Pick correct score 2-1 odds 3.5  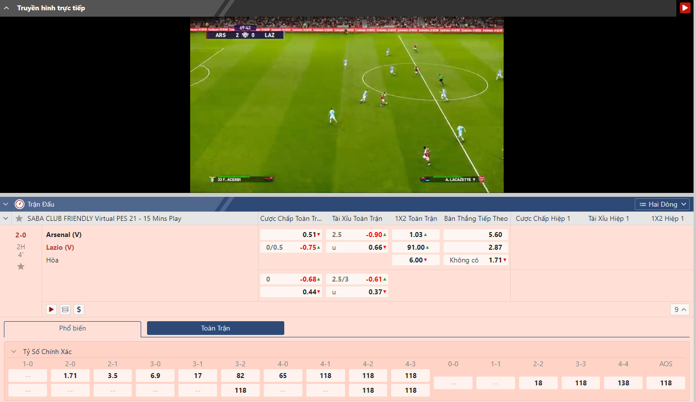[113, 376]
